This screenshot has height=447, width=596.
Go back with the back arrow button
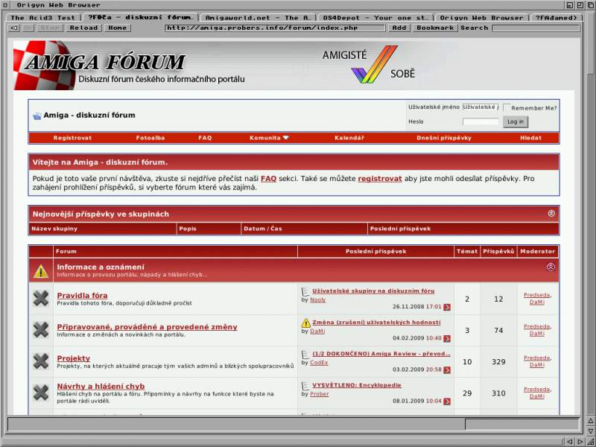pyautogui.click(x=13, y=28)
